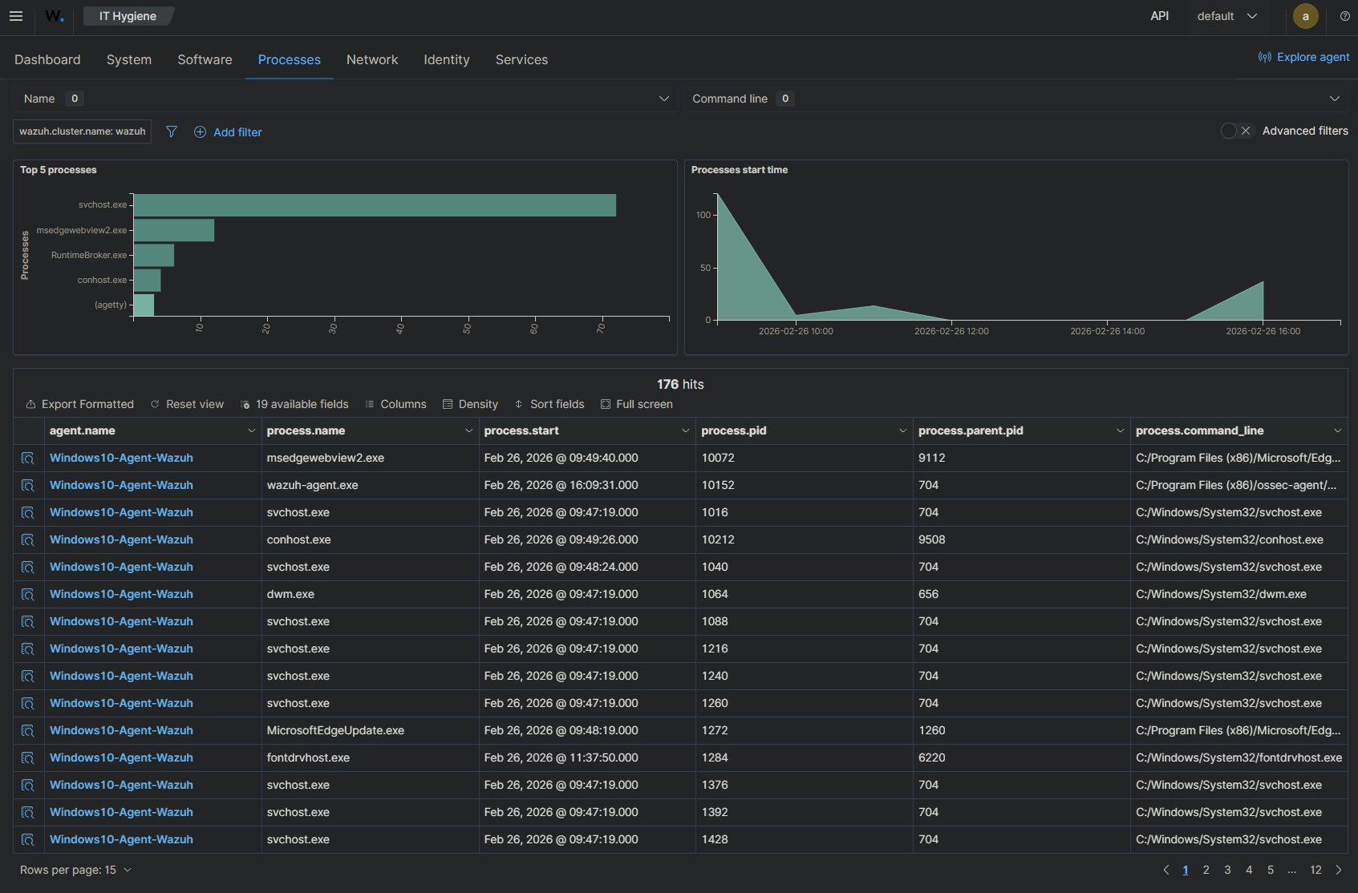Inspect document details for dwm.exe row
The image size is (1358, 893).
click(x=28, y=594)
